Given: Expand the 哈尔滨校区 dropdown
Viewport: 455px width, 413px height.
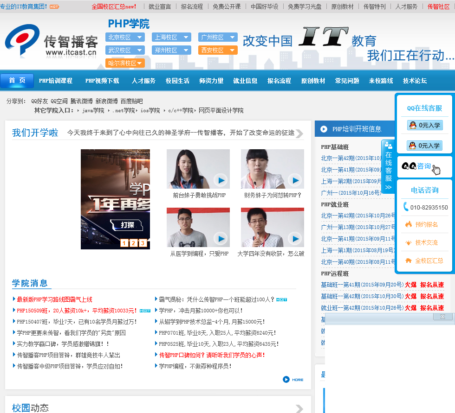Looking at the screenshot, I should pyautogui.click(x=125, y=63).
